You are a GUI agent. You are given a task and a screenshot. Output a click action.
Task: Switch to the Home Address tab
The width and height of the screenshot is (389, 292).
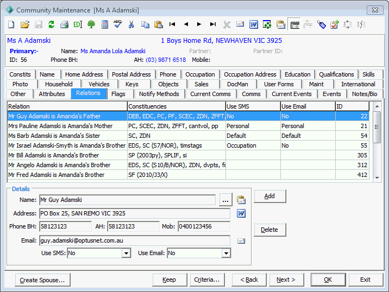[x=84, y=74]
